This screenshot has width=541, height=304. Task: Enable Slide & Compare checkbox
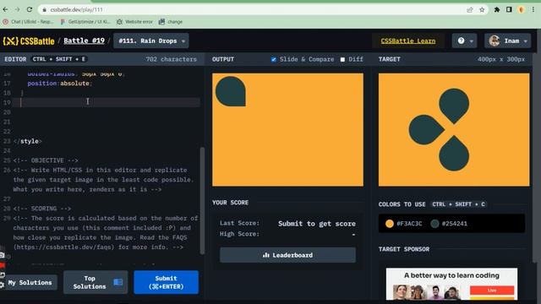coord(273,59)
